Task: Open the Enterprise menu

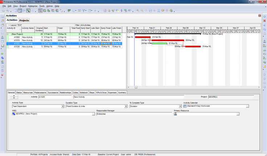Action: point(32,6)
